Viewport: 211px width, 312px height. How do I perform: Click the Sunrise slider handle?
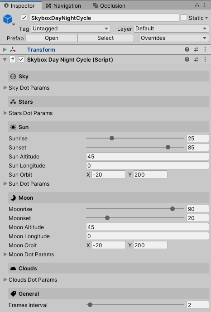[x=112, y=138]
